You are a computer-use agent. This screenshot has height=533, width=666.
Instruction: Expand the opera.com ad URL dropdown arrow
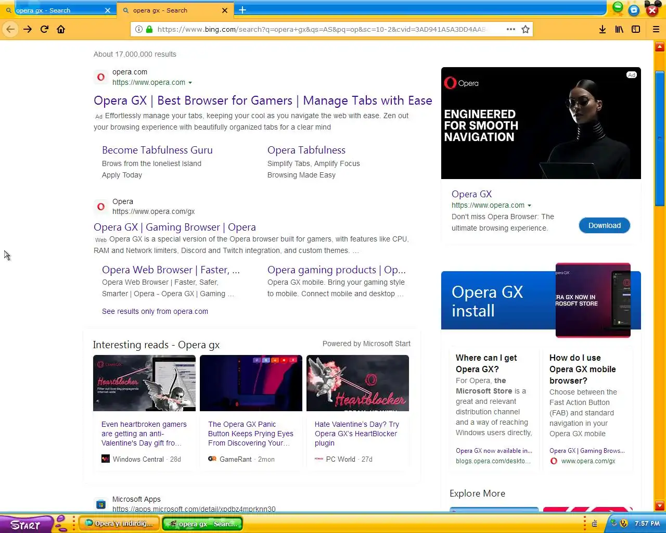point(190,83)
